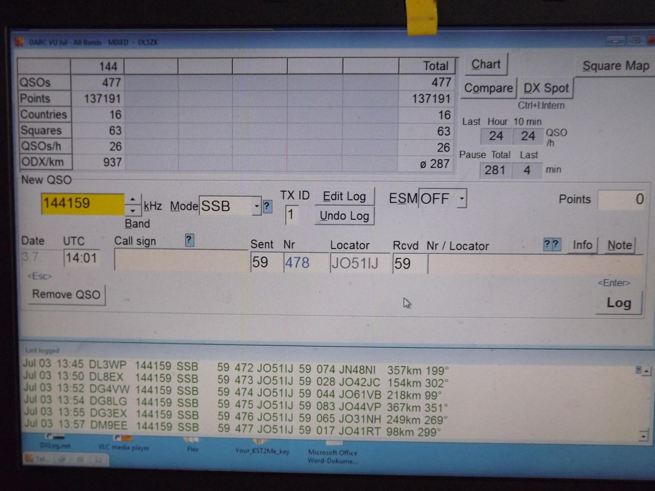655x491 pixels.
Task: Open the Flex desktop shortcut
Action: click(192, 443)
